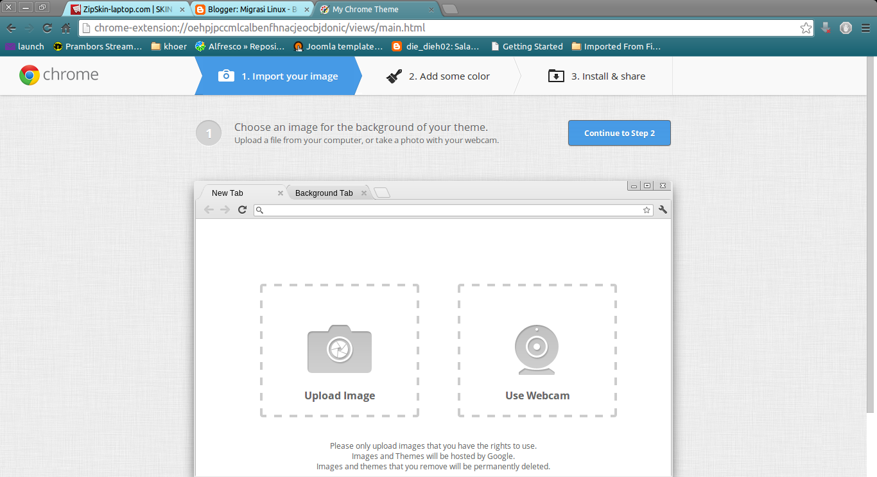Close preview New Tab
The height and width of the screenshot is (477, 877).
click(x=281, y=193)
